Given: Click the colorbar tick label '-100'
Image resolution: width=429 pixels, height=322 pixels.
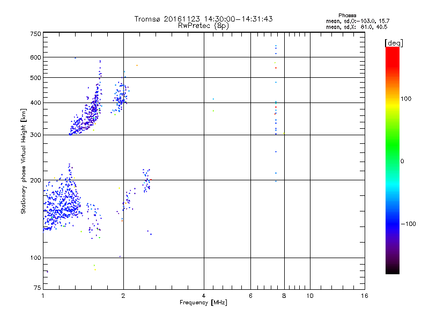Looking at the screenshot, I should 408,224.
